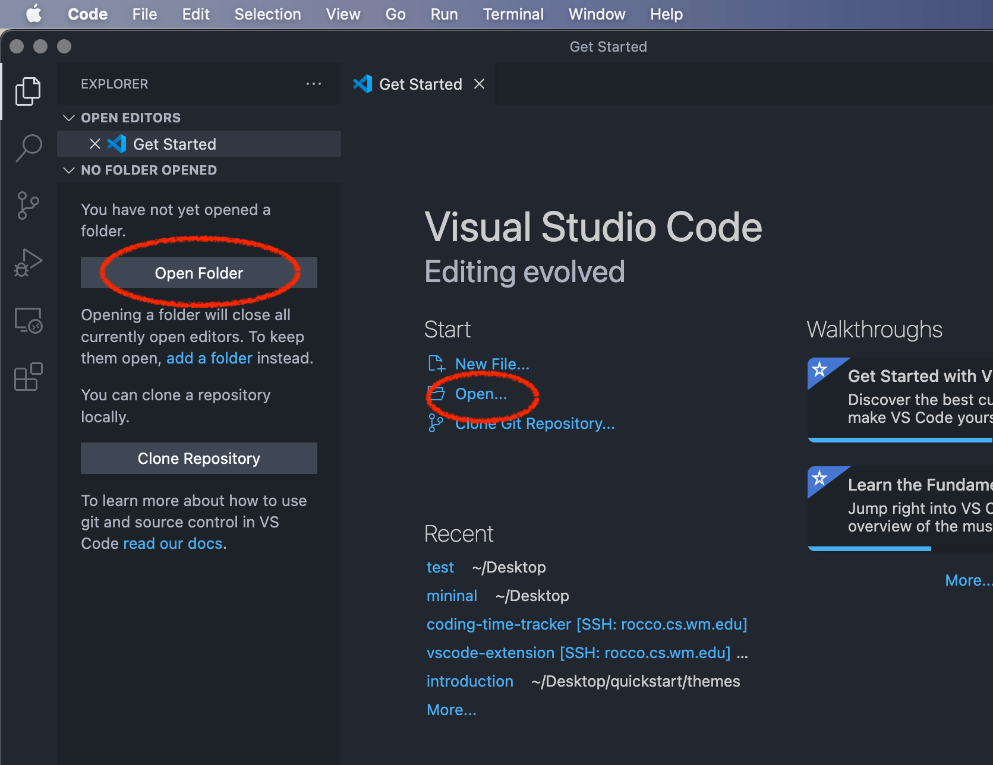The height and width of the screenshot is (765, 993).
Task: Close Get Started in Open Editors
Action: (x=95, y=144)
